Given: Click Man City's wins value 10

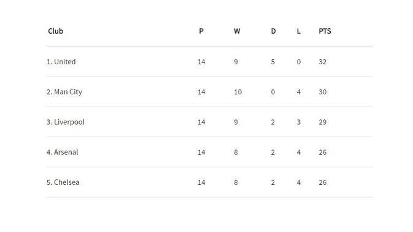Looking at the screenshot, I should tap(238, 92).
